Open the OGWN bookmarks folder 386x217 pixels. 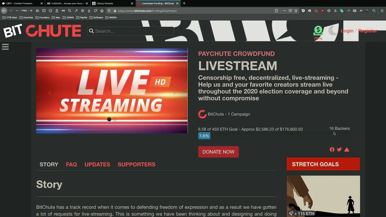[68, 17]
